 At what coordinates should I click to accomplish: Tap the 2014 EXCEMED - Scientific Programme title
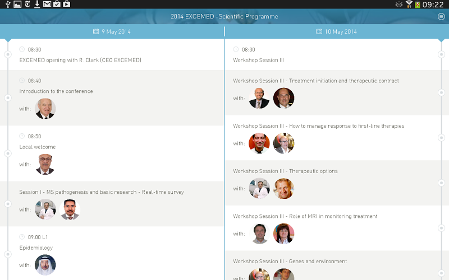(x=224, y=17)
